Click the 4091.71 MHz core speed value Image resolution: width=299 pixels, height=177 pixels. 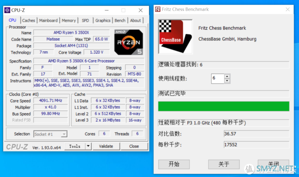(x=51, y=101)
